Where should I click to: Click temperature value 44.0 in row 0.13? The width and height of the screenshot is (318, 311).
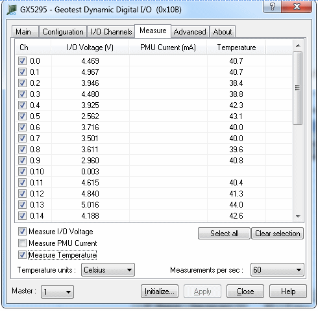[236, 205]
